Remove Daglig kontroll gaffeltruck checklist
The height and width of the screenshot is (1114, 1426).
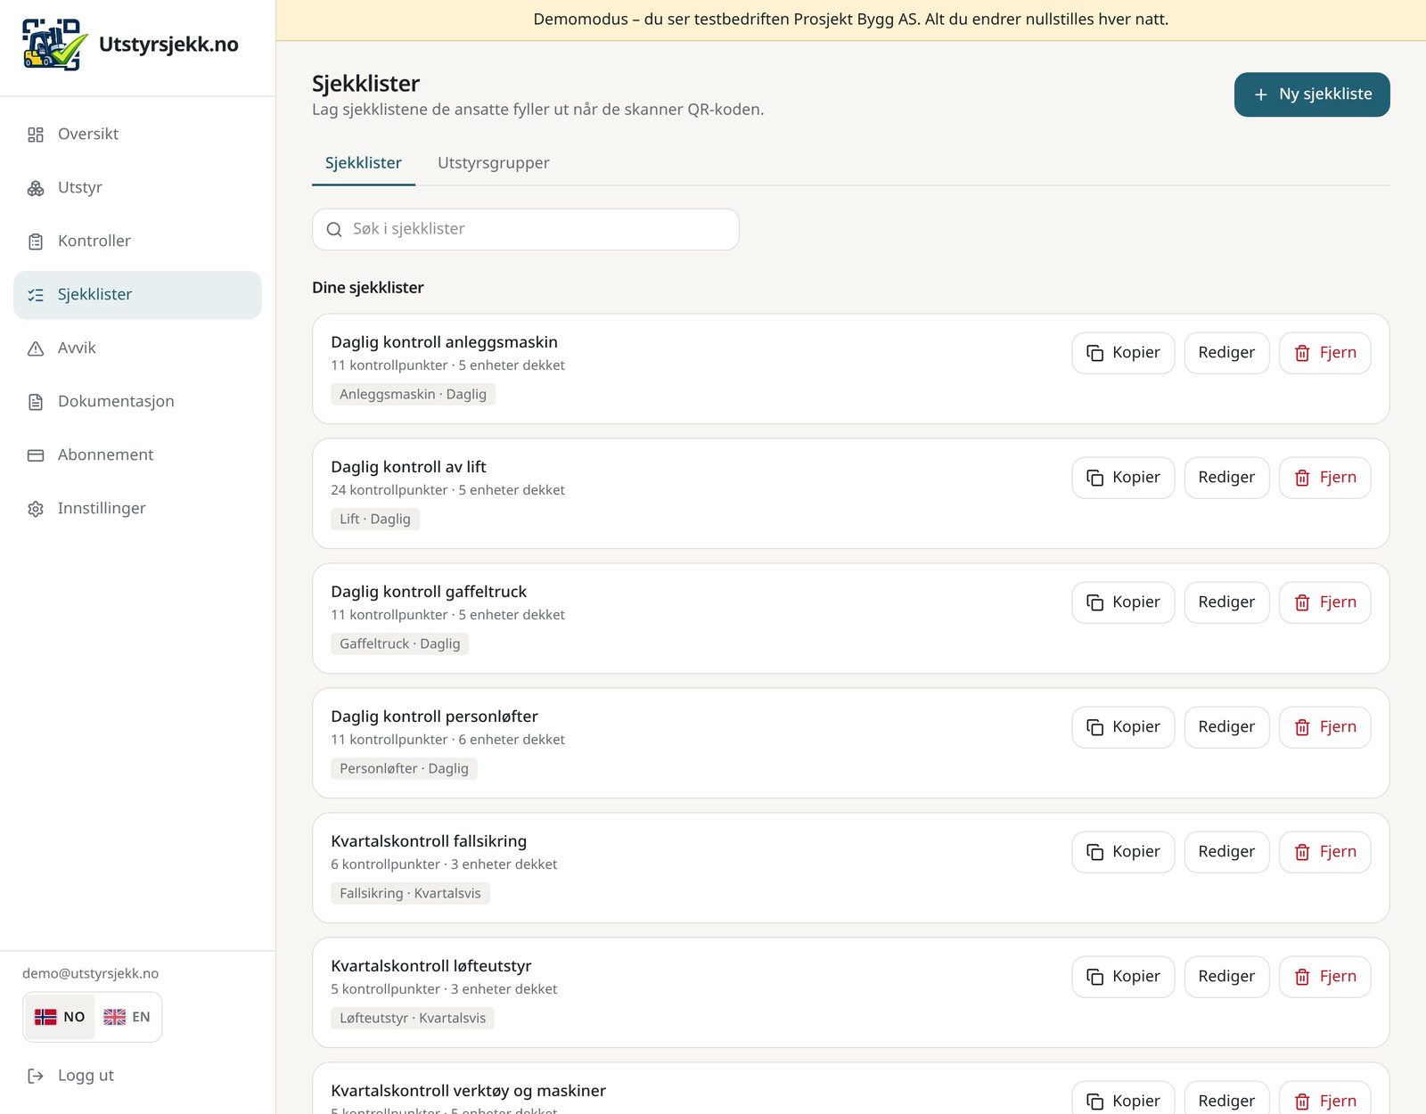coord(1325,602)
